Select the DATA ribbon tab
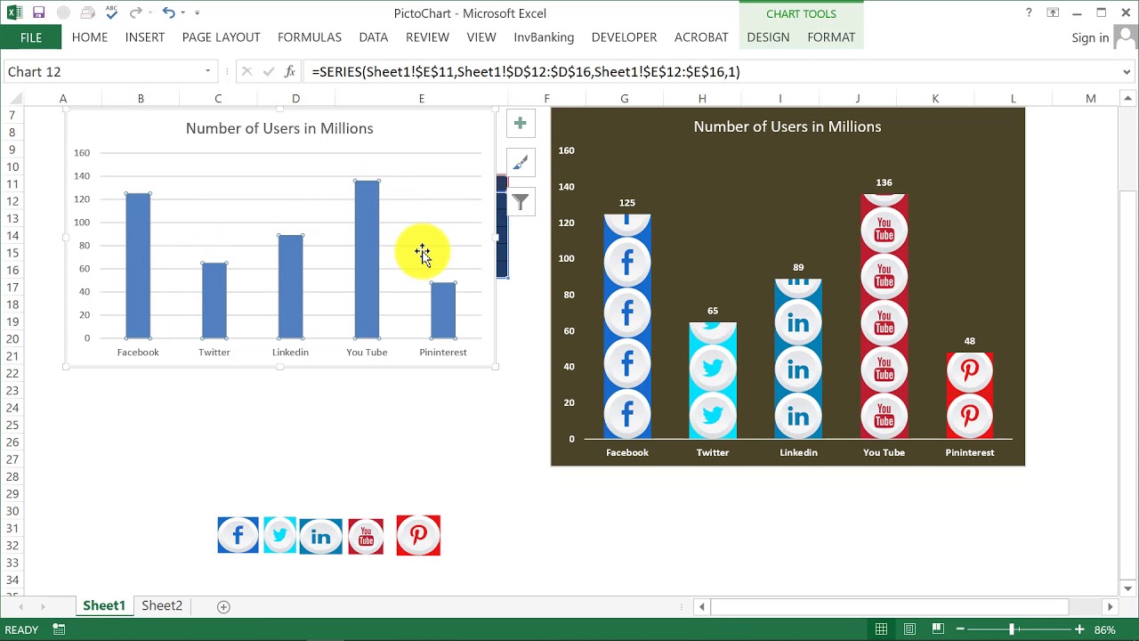Screen dimensions: 1139x641 coord(374,37)
